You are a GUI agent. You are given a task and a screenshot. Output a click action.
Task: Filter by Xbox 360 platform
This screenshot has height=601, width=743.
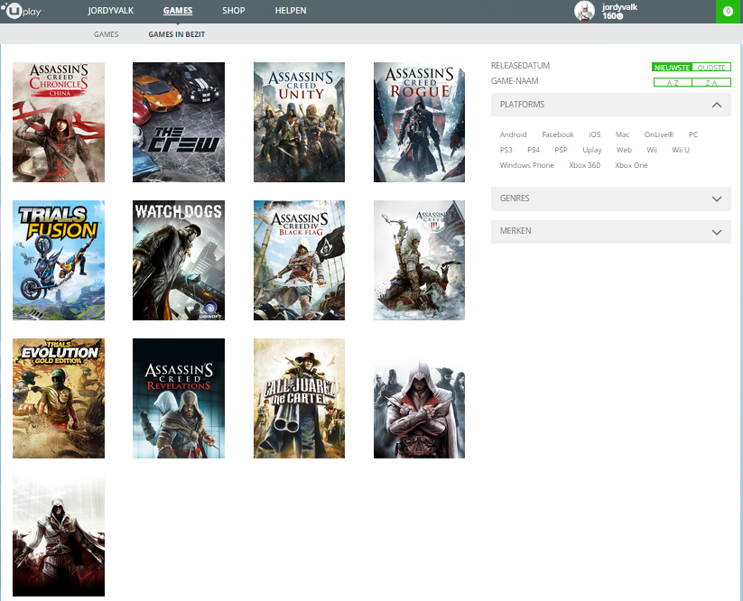point(584,165)
